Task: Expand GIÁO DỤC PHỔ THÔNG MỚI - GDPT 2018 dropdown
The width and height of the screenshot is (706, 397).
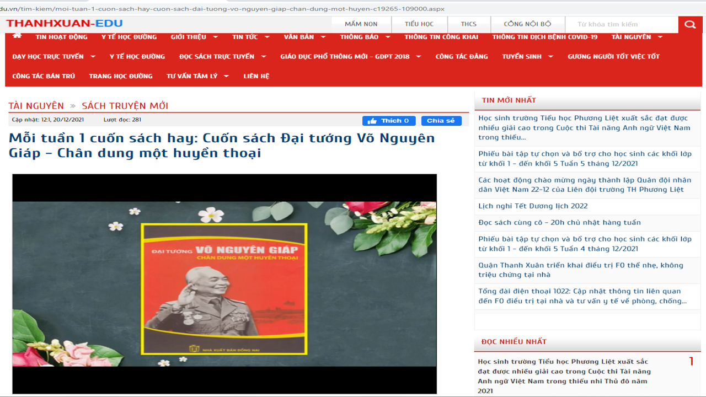Action: pyautogui.click(x=419, y=56)
